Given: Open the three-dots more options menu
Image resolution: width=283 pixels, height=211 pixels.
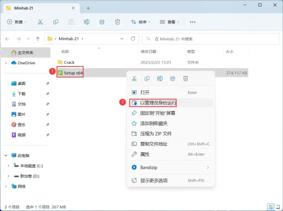Looking at the screenshot, I should (x=193, y=22).
